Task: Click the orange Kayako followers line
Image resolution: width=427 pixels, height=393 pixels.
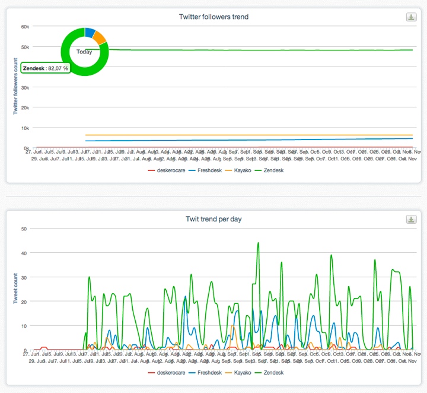Action: pyautogui.click(x=249, y=135)
